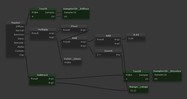
Task: Select the 0.05 constant node header
Action: (136, 35)
